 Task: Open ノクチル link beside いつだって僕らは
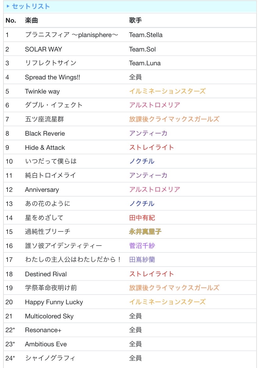click(142, 161)
